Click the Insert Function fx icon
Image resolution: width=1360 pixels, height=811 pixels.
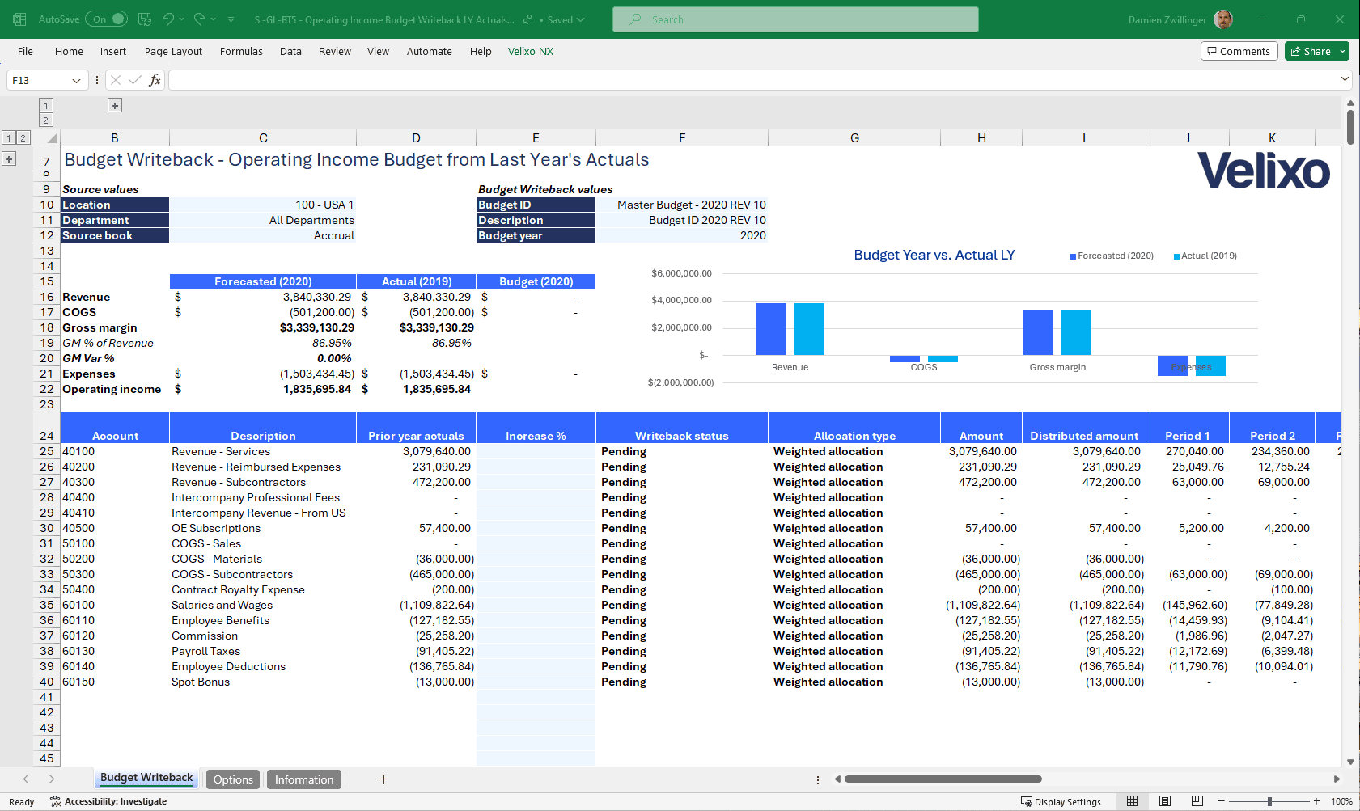pyautogui.click(x=155, y=80)
